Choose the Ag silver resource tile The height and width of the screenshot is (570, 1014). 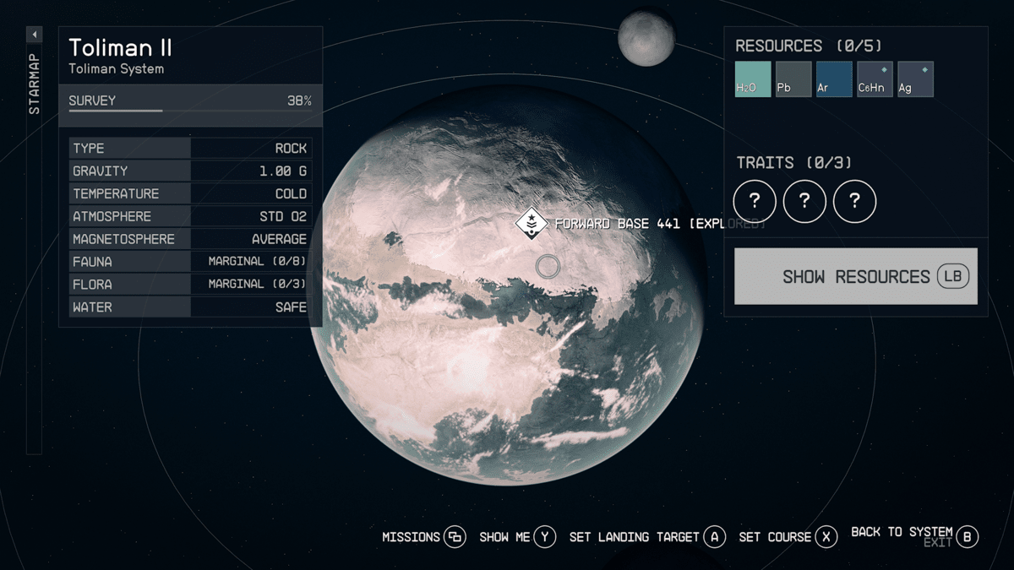pyautogui.click(x=915, y=79)
